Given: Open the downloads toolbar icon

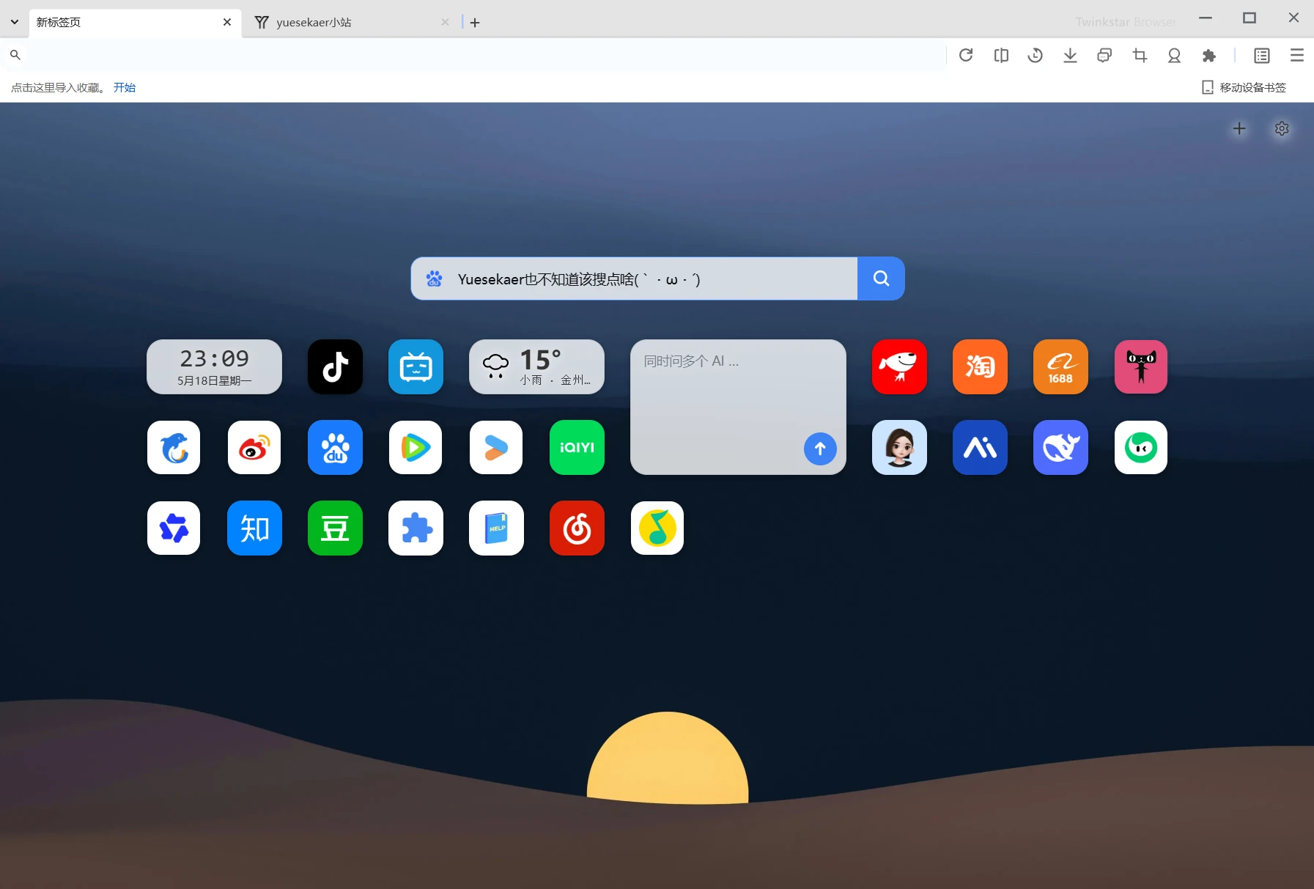Looking at the screenshot, I should click(1070, 55).
